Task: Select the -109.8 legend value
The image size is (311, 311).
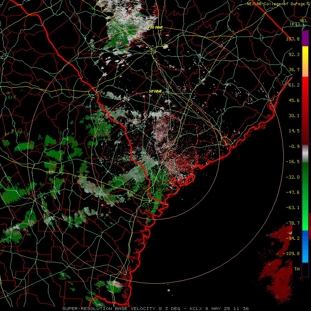Action: pyautogui.click(x=291, y=254)
